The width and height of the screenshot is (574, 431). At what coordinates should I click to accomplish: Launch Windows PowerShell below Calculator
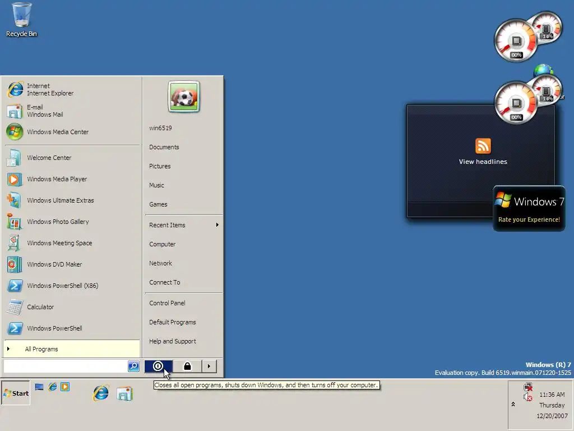[x=72, y=328]
